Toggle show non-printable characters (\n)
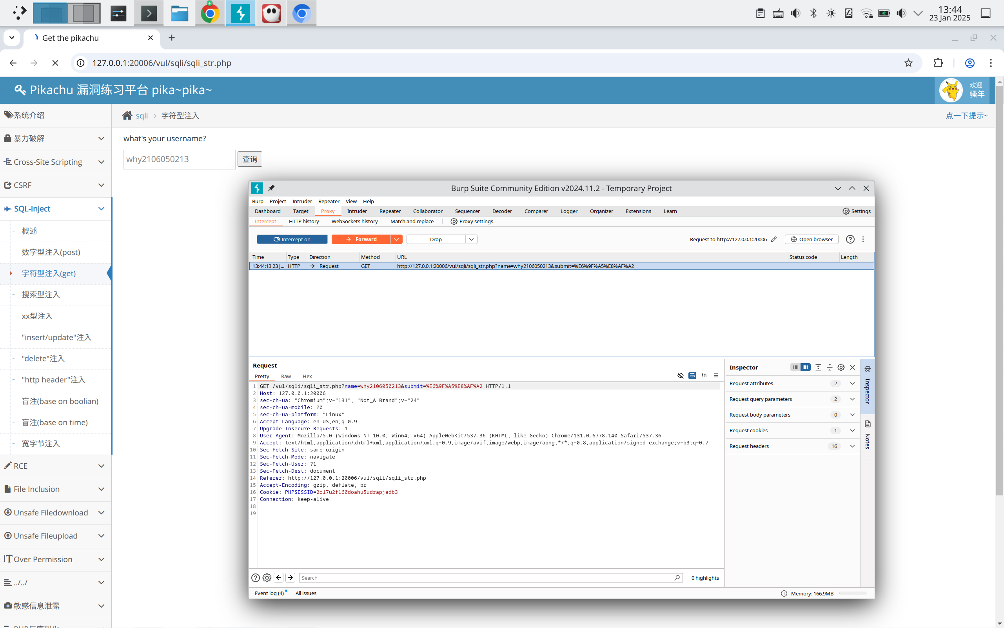The image size is (1004, 628). tap(704, 375)
